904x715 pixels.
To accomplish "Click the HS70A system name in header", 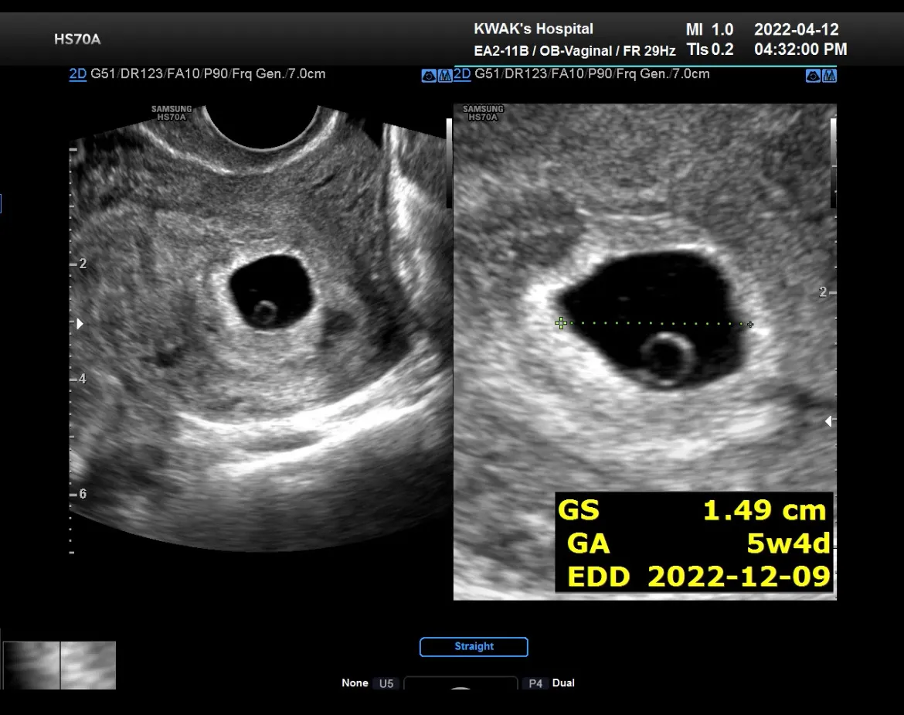I will click(x=77, y=39).
